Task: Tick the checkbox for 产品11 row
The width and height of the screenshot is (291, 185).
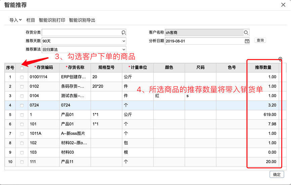Action: (22, 162)
